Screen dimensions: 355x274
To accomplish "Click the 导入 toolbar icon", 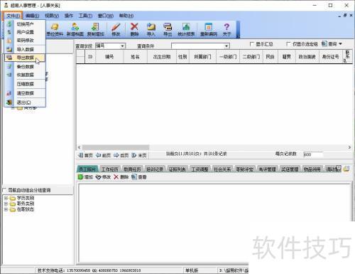I will click(x=151, y=30).
